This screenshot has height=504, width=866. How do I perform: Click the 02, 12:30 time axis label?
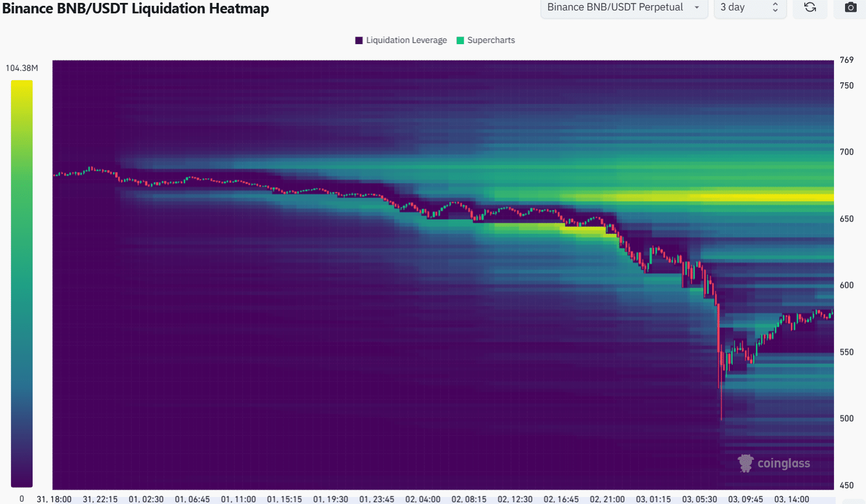point(515,499)
